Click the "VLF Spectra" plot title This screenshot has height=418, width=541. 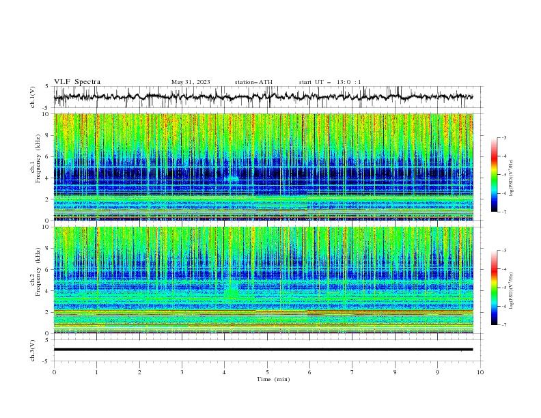point(77,82)
